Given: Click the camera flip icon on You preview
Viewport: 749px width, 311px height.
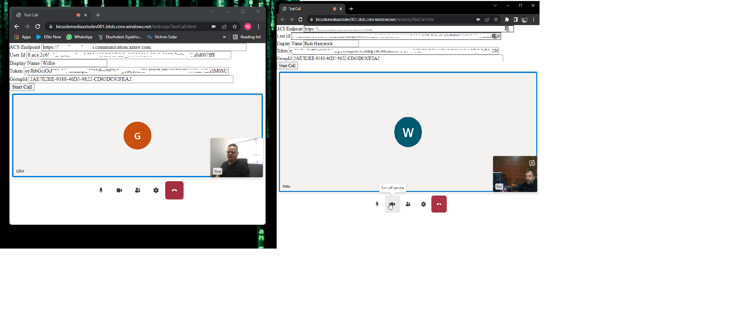Looking at the screenshot, I should tap(532, 163).
